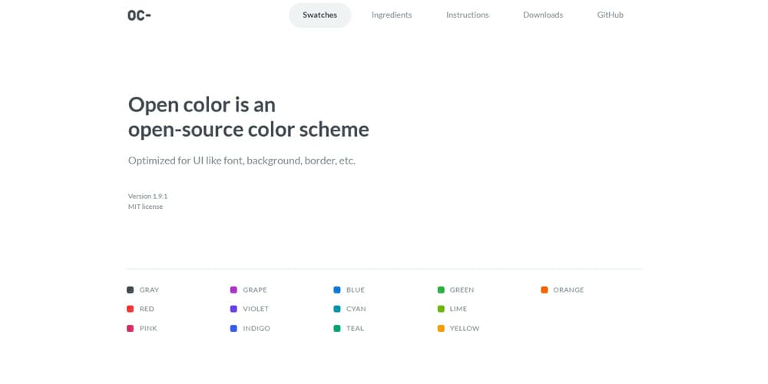Screen dimensions: 768x384
Task: Click the cyan color swatch square
Action: point(337,309)
